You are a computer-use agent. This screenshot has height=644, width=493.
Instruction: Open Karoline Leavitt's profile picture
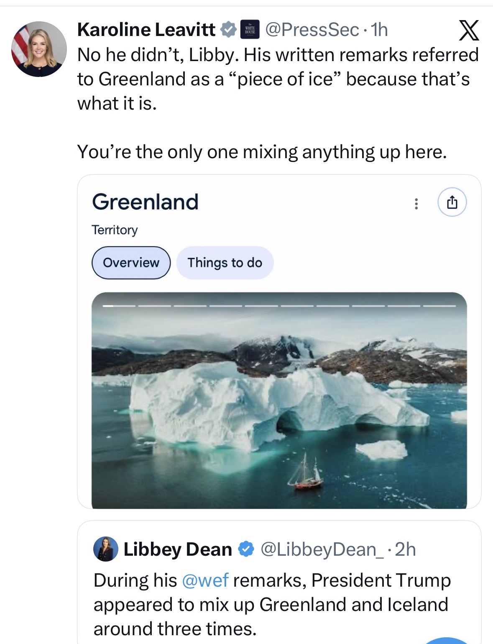[39, 49]
